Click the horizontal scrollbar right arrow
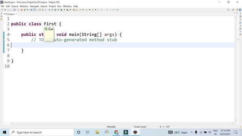The width and height of the screenshot is (242, 136). pos(232,124)
